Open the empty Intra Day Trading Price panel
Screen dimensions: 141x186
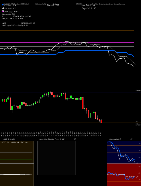tap(56, 158)
